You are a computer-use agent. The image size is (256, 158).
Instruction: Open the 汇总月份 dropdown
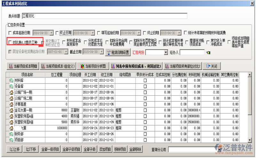click(x=165, y=52)
